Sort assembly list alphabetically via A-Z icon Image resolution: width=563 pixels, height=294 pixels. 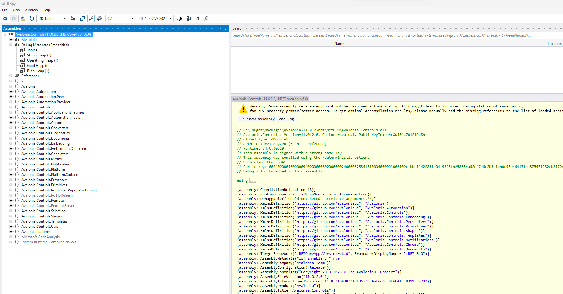click(189, 19)
